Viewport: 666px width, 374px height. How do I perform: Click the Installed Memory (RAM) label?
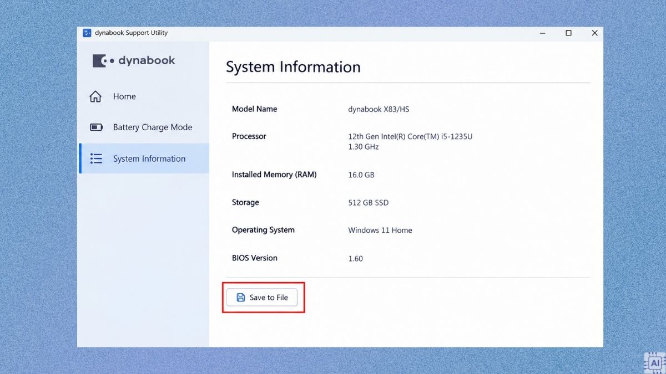[x=274, y=174]
